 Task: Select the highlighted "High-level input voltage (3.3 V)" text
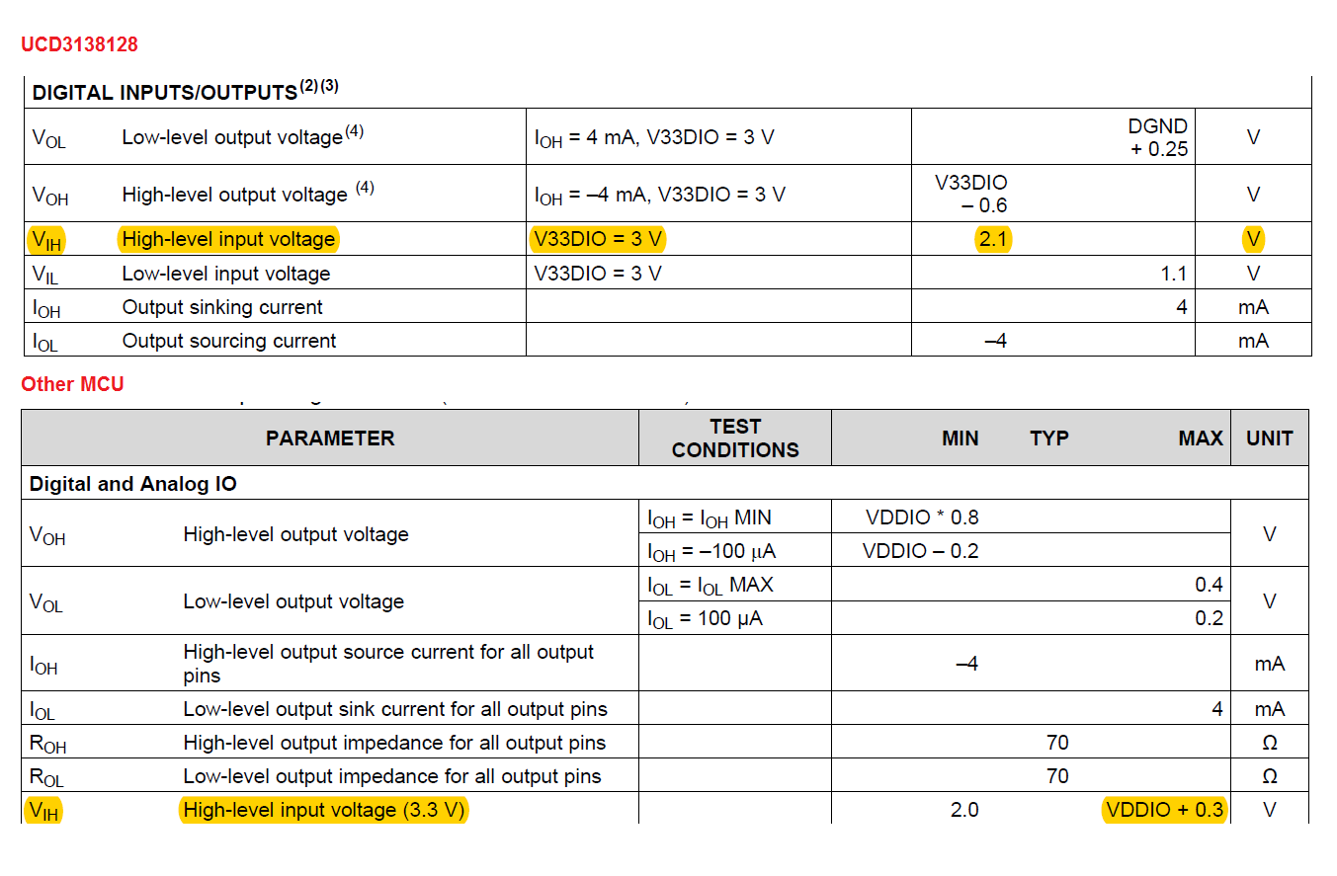click(x=324, y=811)
